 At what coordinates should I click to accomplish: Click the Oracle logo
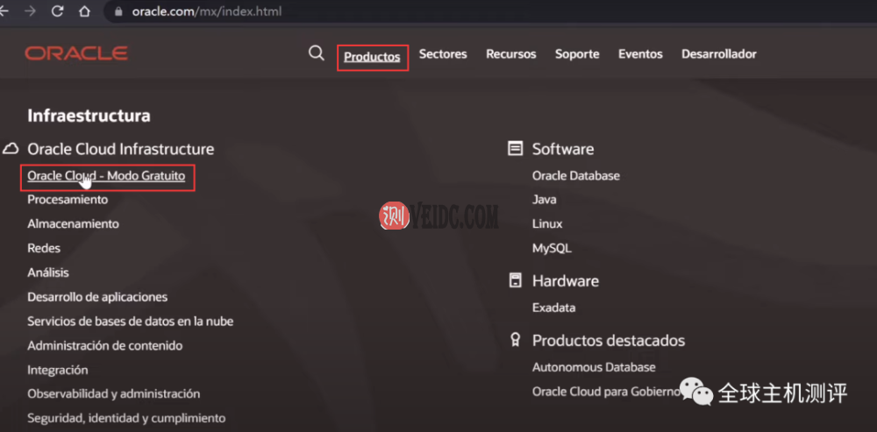(76, 53)
